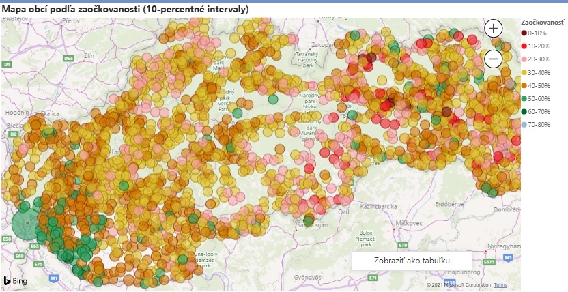This screenshot has width=568, height=292.
Task: Click the large green Bratislava bubble
Action: tap(29, 224)
